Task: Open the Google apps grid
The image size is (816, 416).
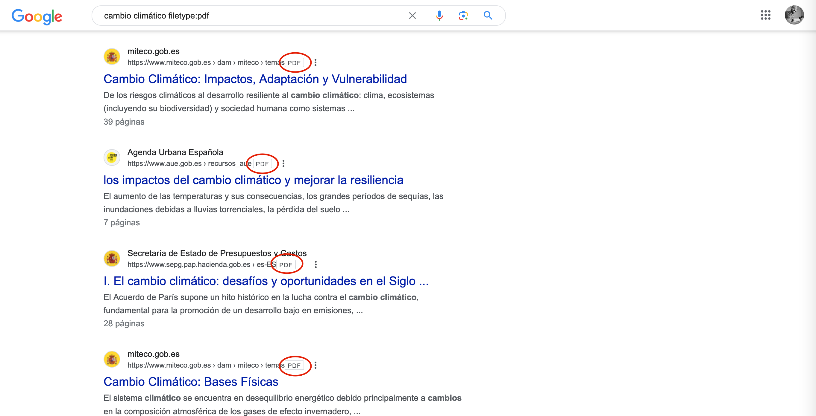Action: tap(766, 15)
